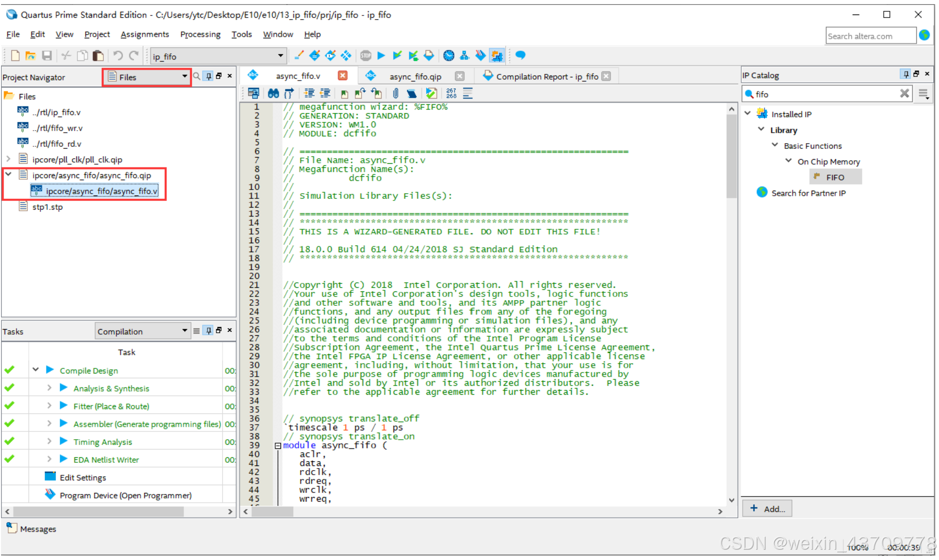Open the File menu
939x560 pixels.
click(13, 34)
